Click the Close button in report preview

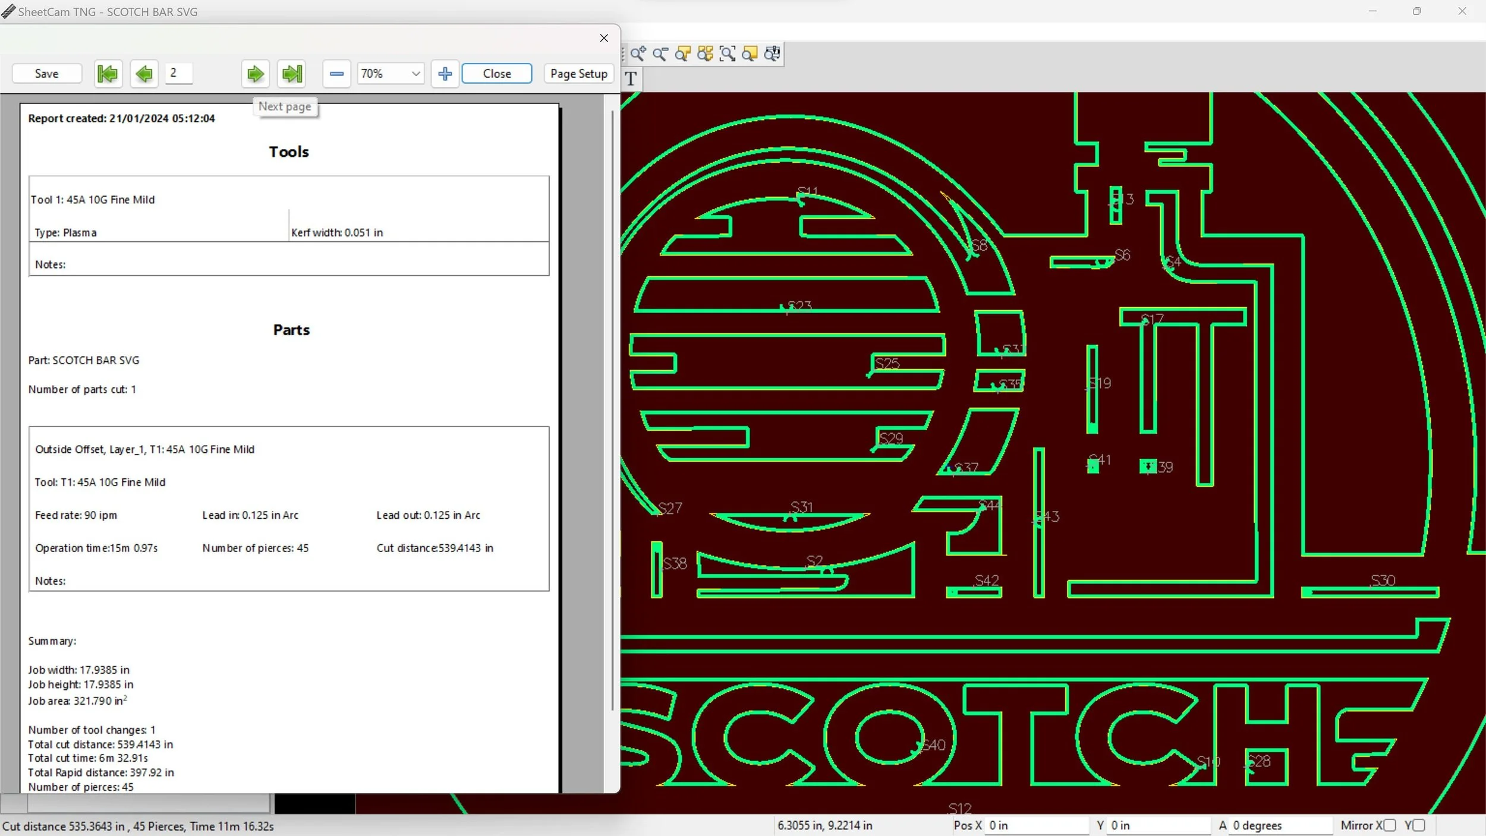[x=496, y=74]
